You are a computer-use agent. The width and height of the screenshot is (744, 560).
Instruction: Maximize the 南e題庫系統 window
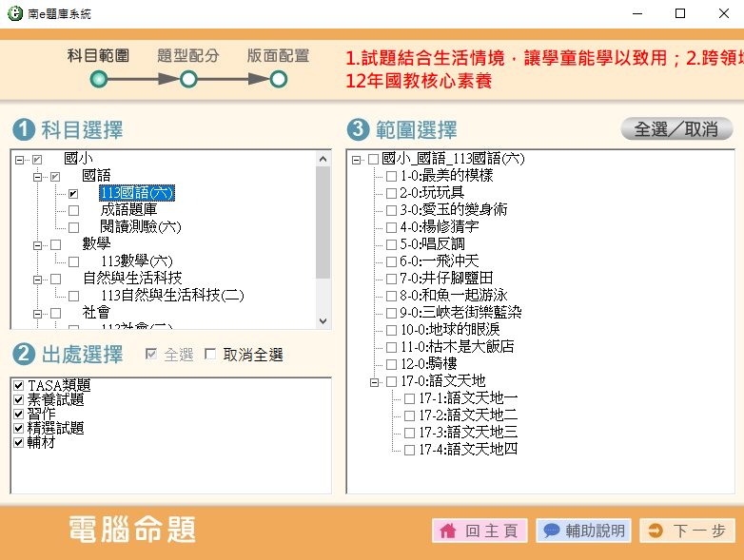point(679,13)
